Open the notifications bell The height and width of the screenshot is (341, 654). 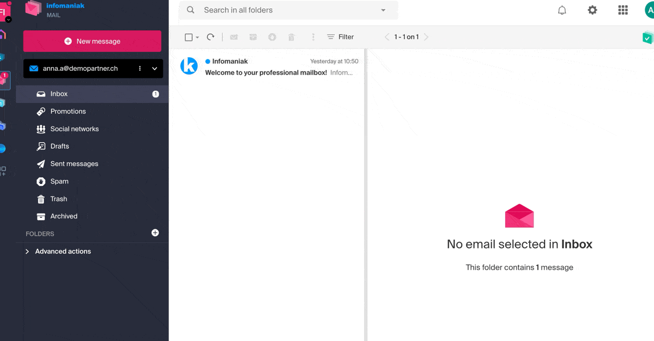tap(562, 10)
